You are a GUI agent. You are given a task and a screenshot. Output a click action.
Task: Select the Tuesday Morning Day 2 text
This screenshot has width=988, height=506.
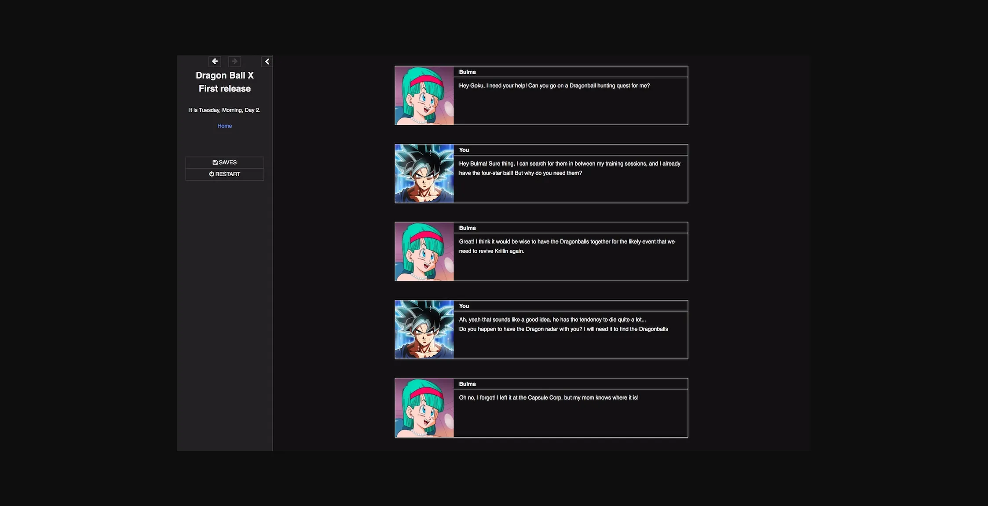click(224, 110)
